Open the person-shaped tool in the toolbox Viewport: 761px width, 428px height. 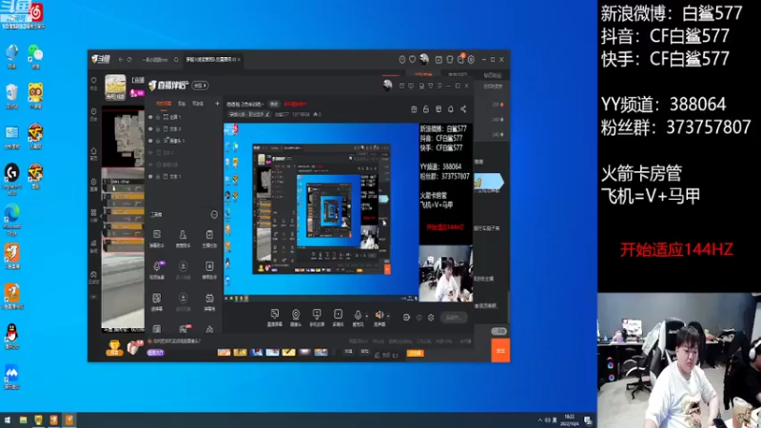pyautogui.click(x=183, y=238)
